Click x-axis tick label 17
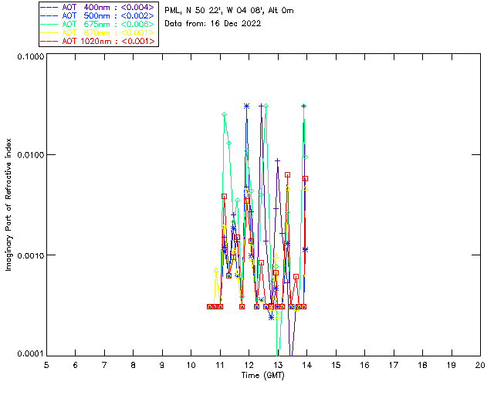Viewport: 494px width, 395px height. tap(394, 365)
